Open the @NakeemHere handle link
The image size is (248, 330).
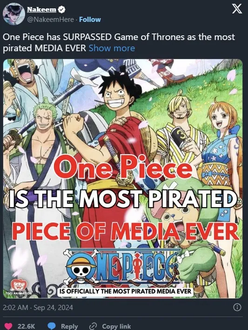click(50, 20)
